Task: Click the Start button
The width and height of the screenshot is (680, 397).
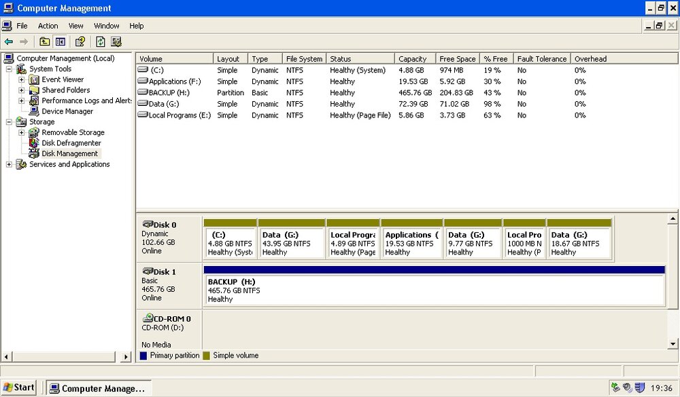Action: pos(18,387)
